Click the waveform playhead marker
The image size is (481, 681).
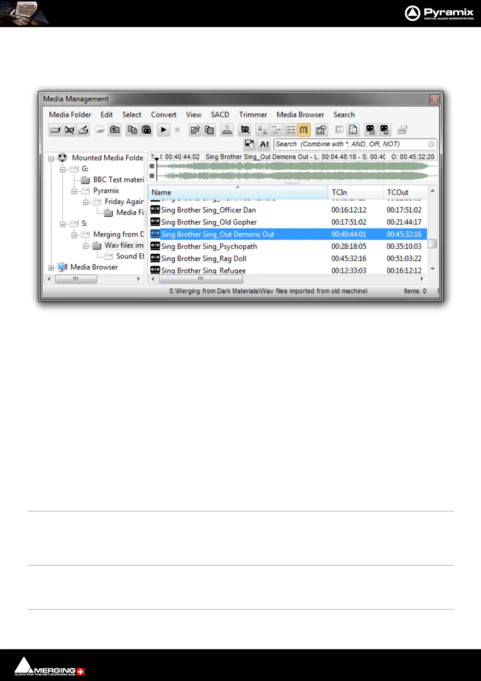157,159
